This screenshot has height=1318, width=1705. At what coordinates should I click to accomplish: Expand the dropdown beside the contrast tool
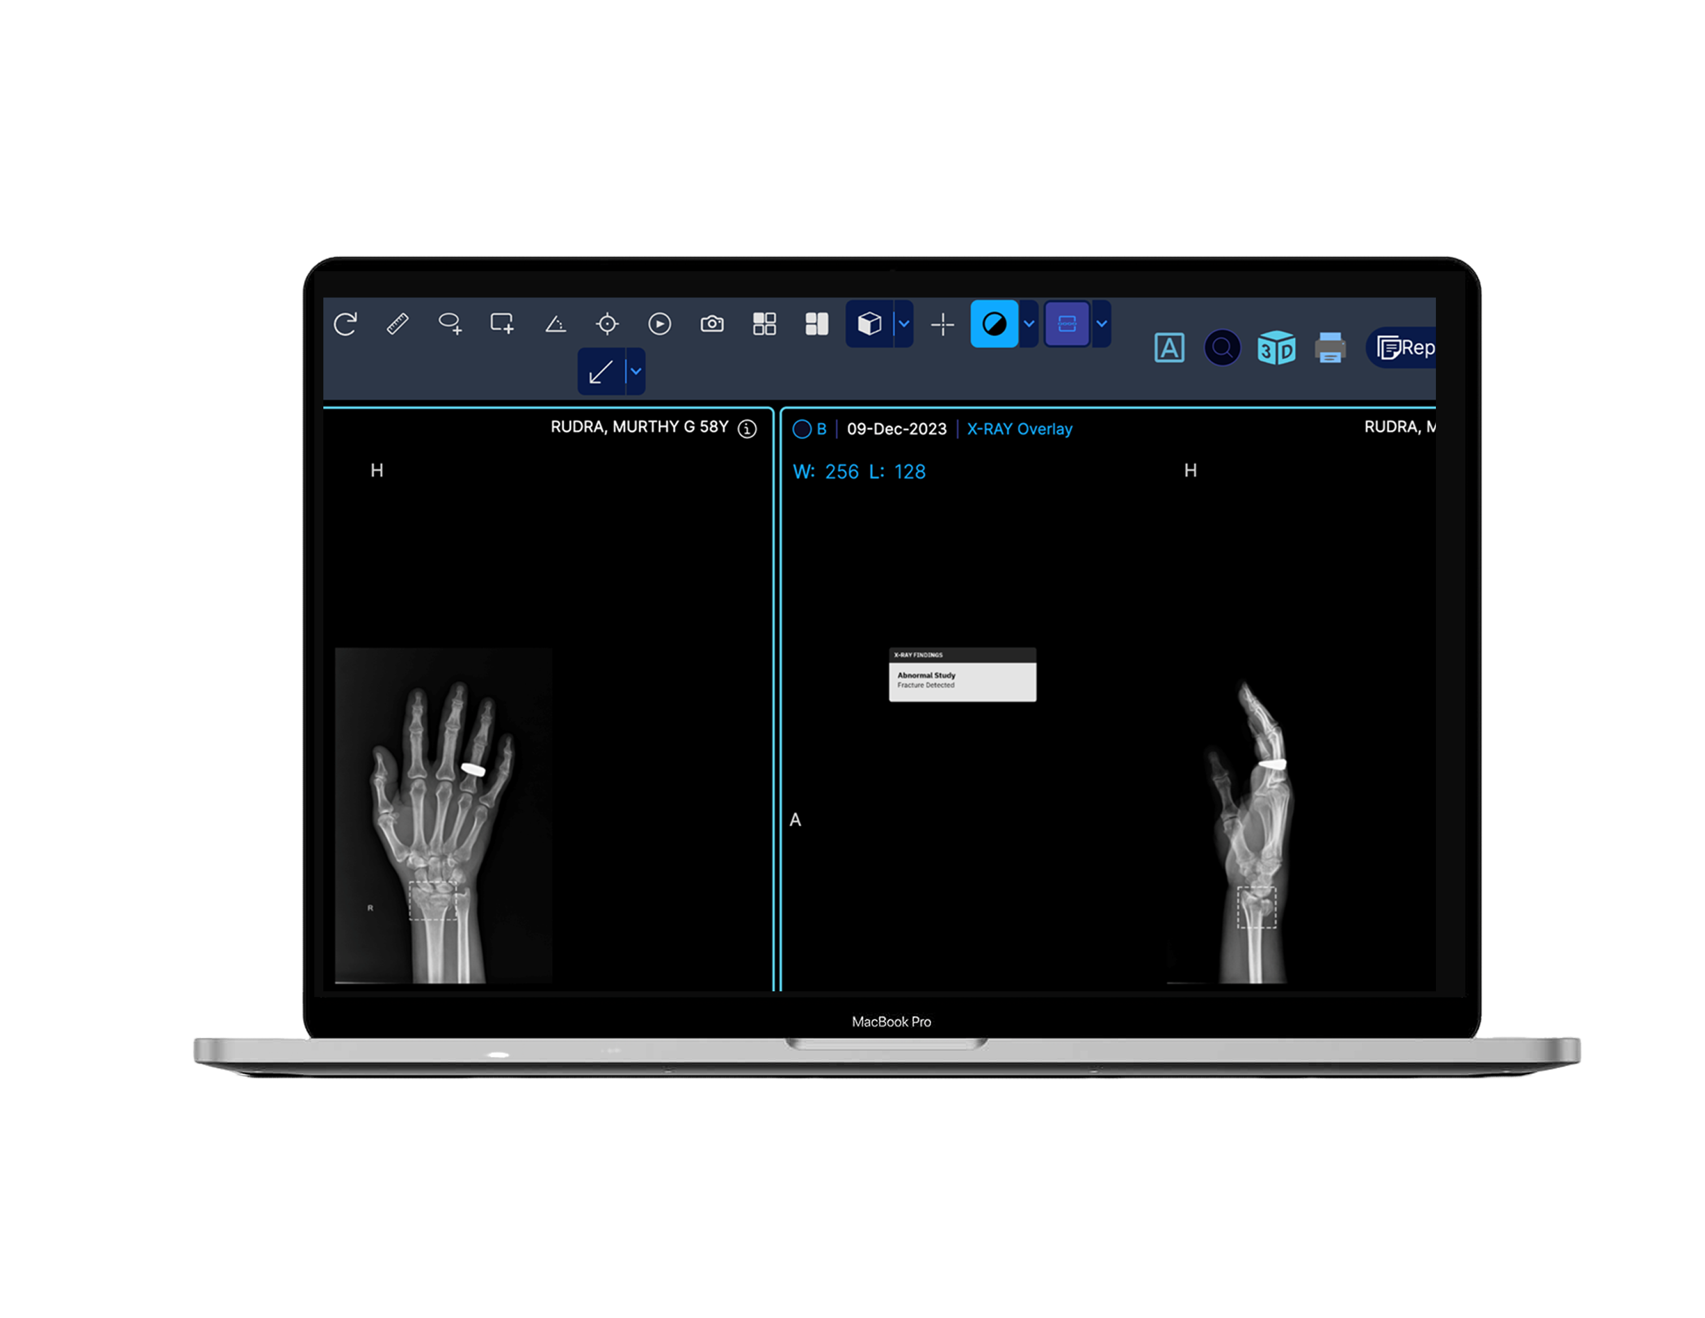[x=1029, y=324]
